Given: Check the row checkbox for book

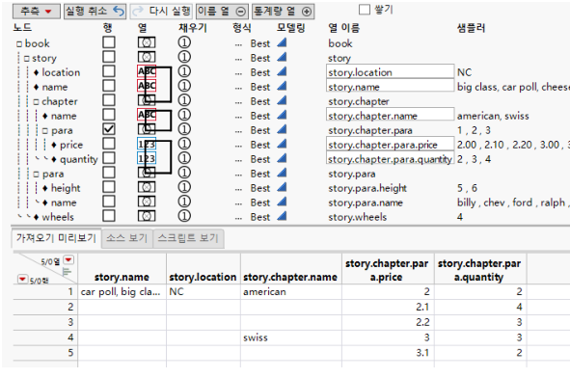Looking at the screenshot, I should tap(109, 42).
